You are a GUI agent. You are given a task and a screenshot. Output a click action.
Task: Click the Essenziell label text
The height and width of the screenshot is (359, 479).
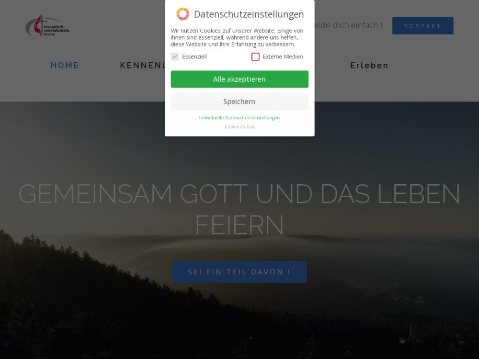pos(194,56)
